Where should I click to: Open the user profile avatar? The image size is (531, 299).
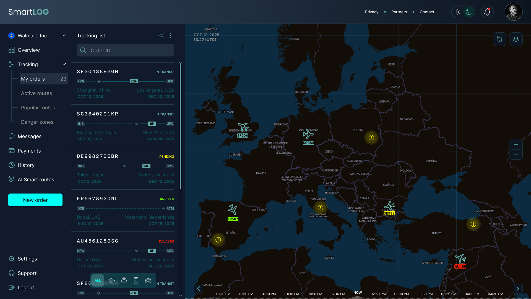click(x=514, y=12)
